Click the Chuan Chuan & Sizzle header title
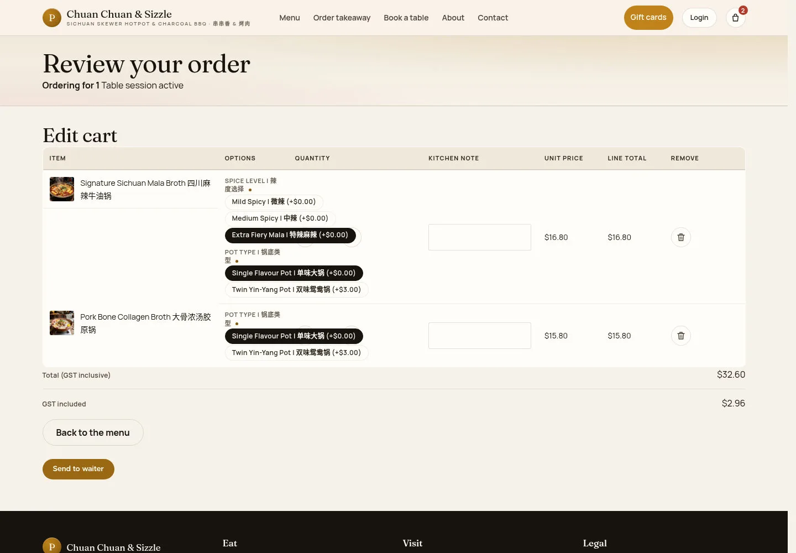 (x=119, y=14)
